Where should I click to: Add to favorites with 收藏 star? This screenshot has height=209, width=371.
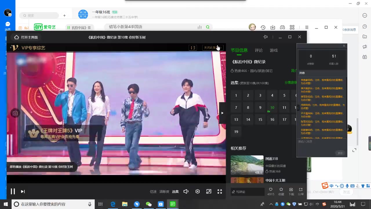tap(281, 190)
